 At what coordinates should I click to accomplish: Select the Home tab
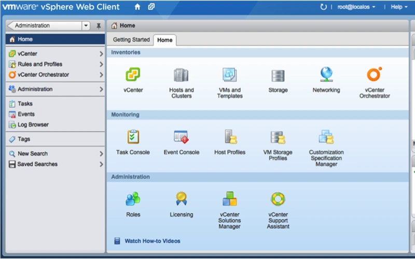[x=164, y=40]
